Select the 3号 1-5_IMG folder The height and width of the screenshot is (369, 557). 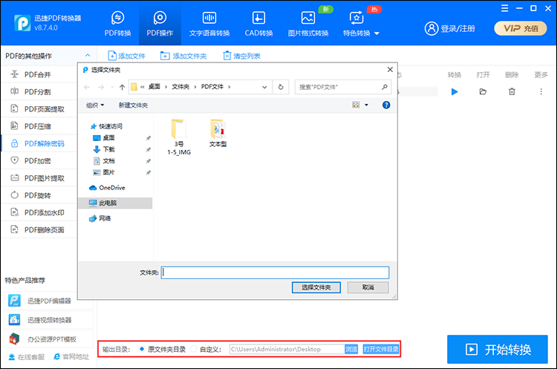click(179, 137)
